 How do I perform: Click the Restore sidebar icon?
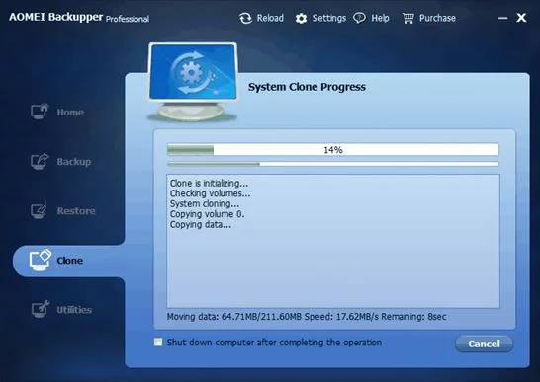(39, 210)
